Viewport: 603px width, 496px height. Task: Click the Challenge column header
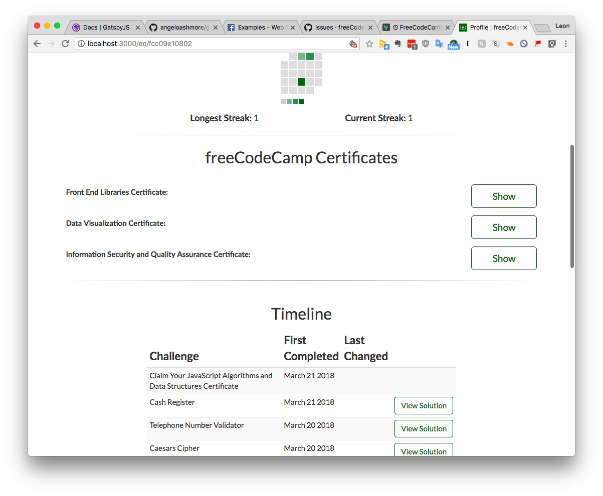click(174, 356)
